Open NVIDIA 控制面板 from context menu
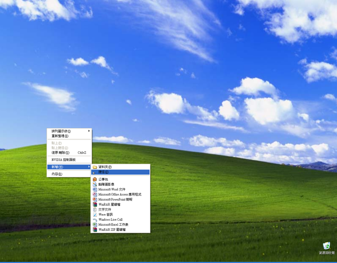This screenshot has height=263, width=337. (69, 160)
